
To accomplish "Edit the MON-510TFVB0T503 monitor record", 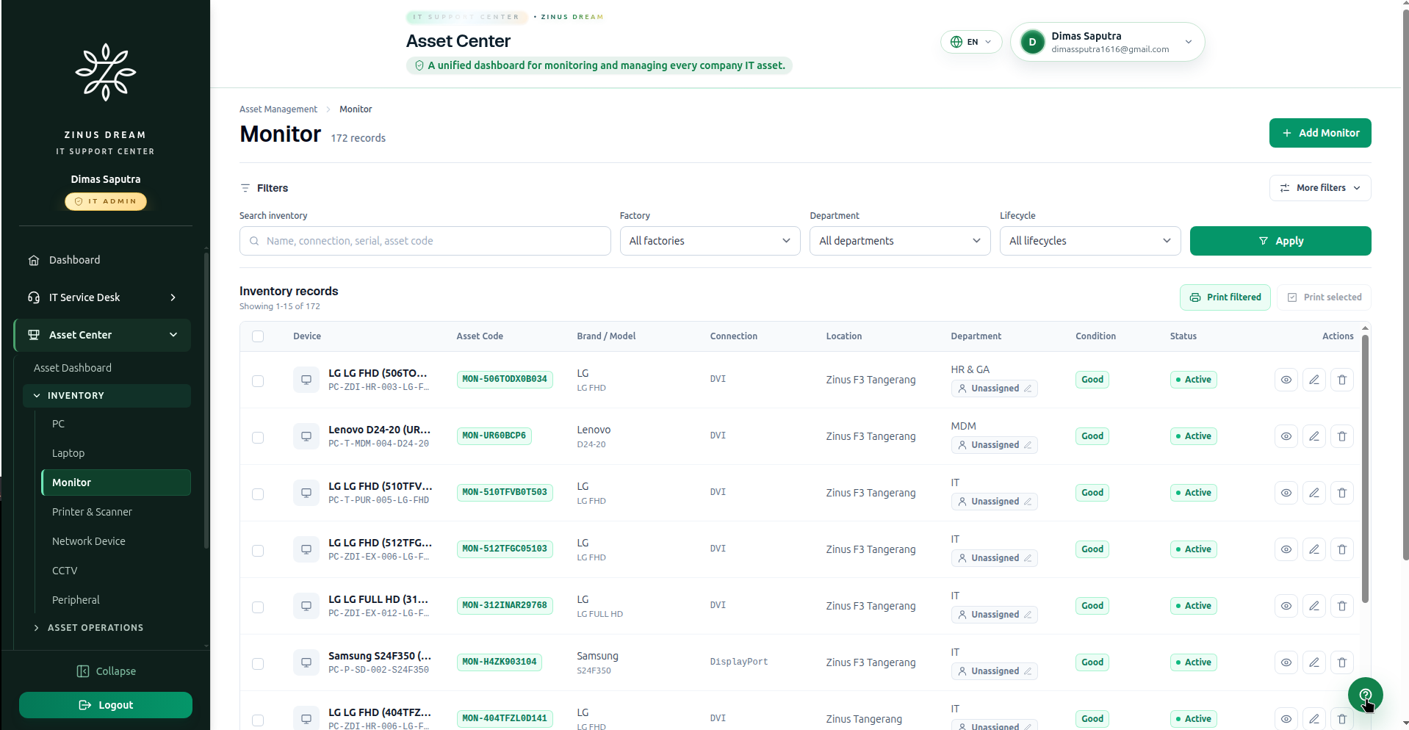I will click(x=1313, y=493).
